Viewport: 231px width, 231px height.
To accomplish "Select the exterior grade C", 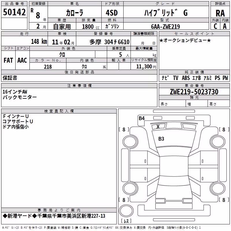I will click(215, 26).
